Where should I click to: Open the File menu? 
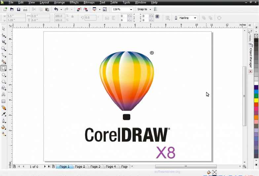[x=11, y=3]
